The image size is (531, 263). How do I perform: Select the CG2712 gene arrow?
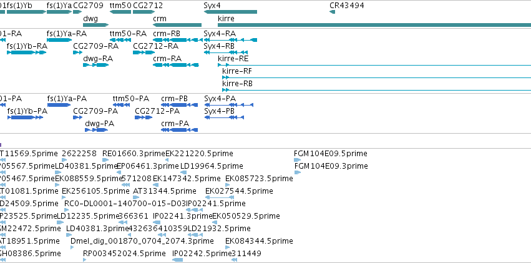(144, 12)
